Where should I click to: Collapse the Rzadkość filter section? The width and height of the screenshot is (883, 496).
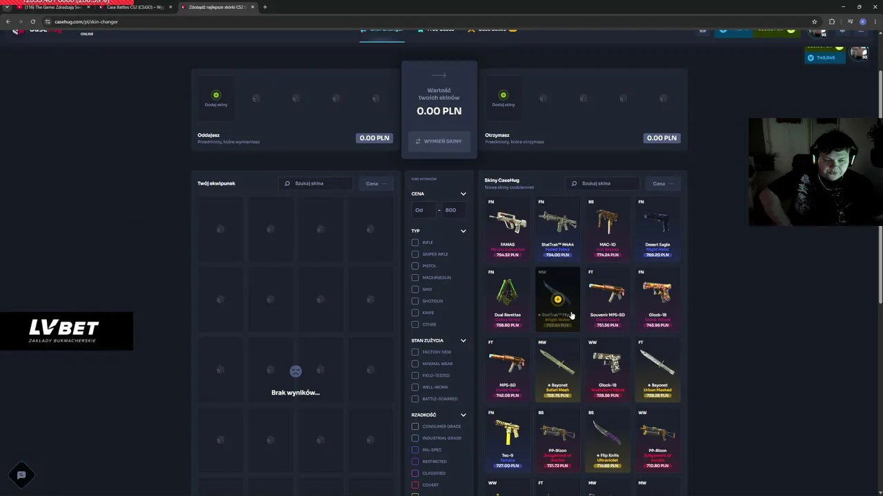(x=463, y=415)
